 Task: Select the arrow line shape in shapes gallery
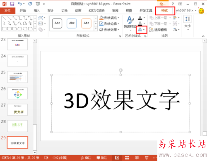10,18
